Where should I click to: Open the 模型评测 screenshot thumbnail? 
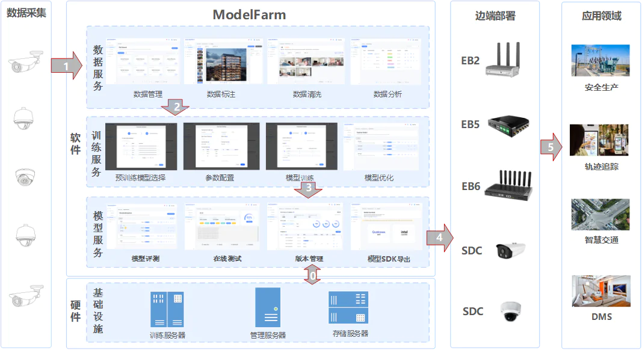(141, 226)
